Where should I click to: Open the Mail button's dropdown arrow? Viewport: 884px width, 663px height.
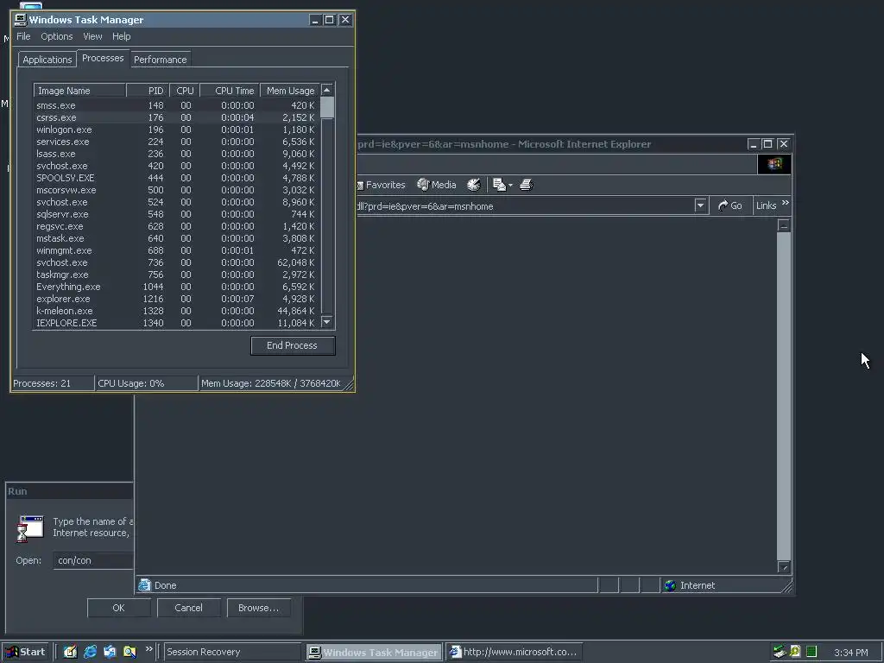click(x=510, y=185)
